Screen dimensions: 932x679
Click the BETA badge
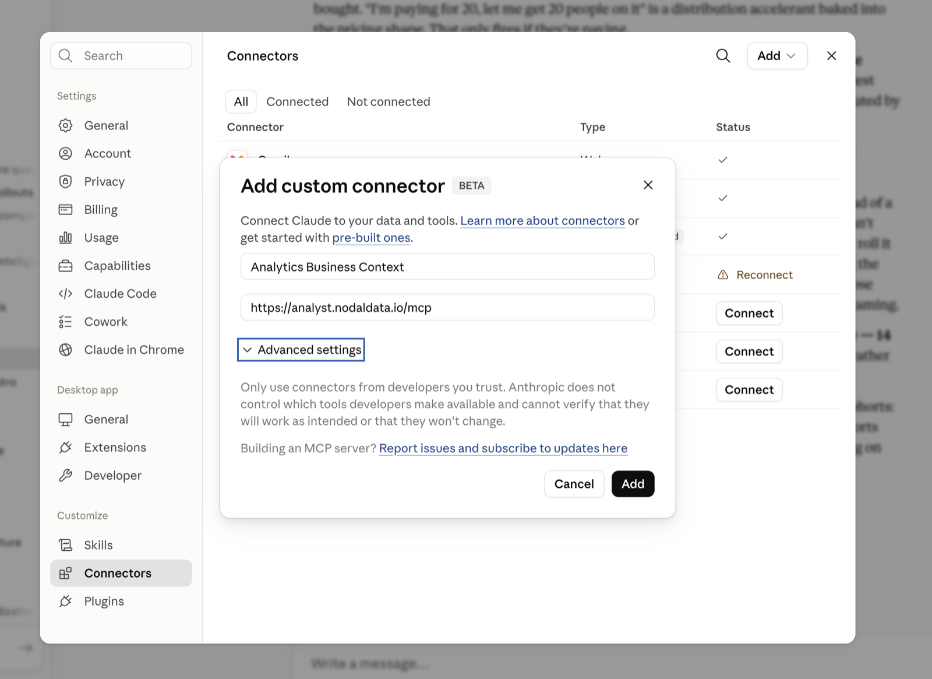coord(471,185)
